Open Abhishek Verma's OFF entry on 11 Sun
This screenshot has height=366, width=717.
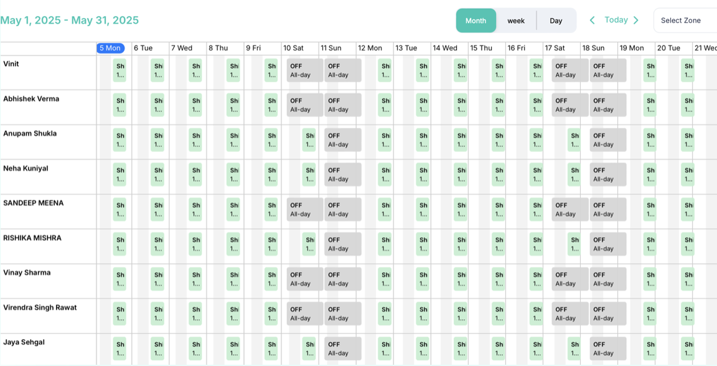click(x=342, y=105)
